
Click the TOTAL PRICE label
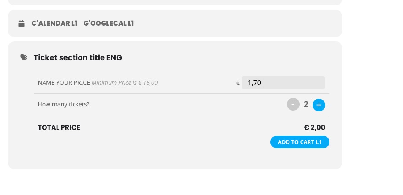(59, 128)
